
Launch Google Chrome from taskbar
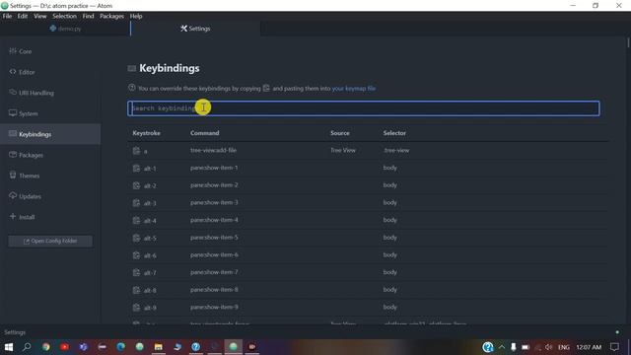(x=46, y=347)
